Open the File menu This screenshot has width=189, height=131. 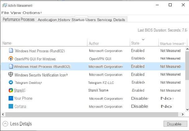coord(5,13)
